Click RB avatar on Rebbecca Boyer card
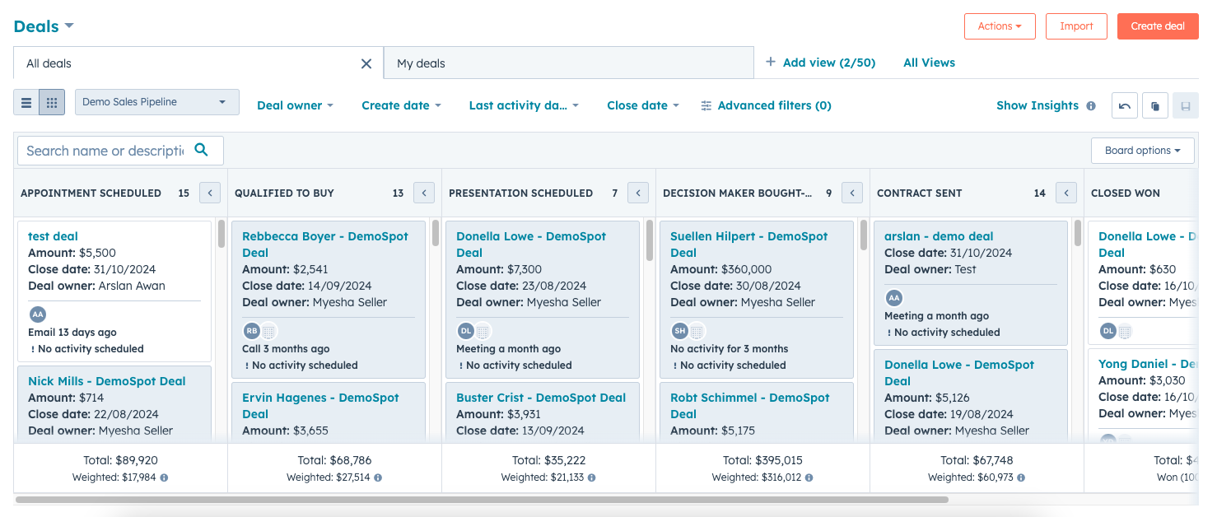Viewport: 1217px width, 517px height. pos(252,331)
